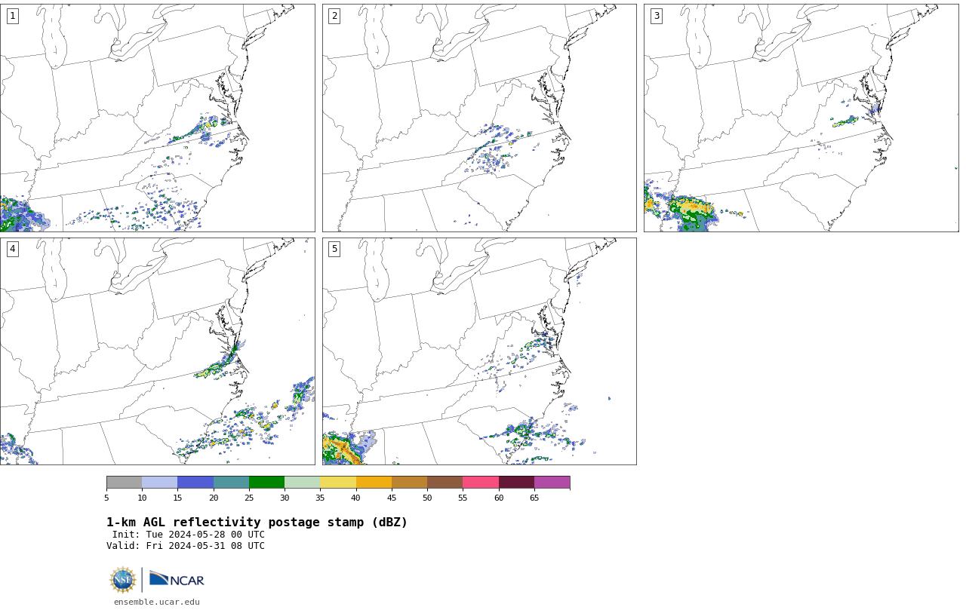
Task: Select the dark green 25-30 dBZ swatch
Action: (266, 483)
